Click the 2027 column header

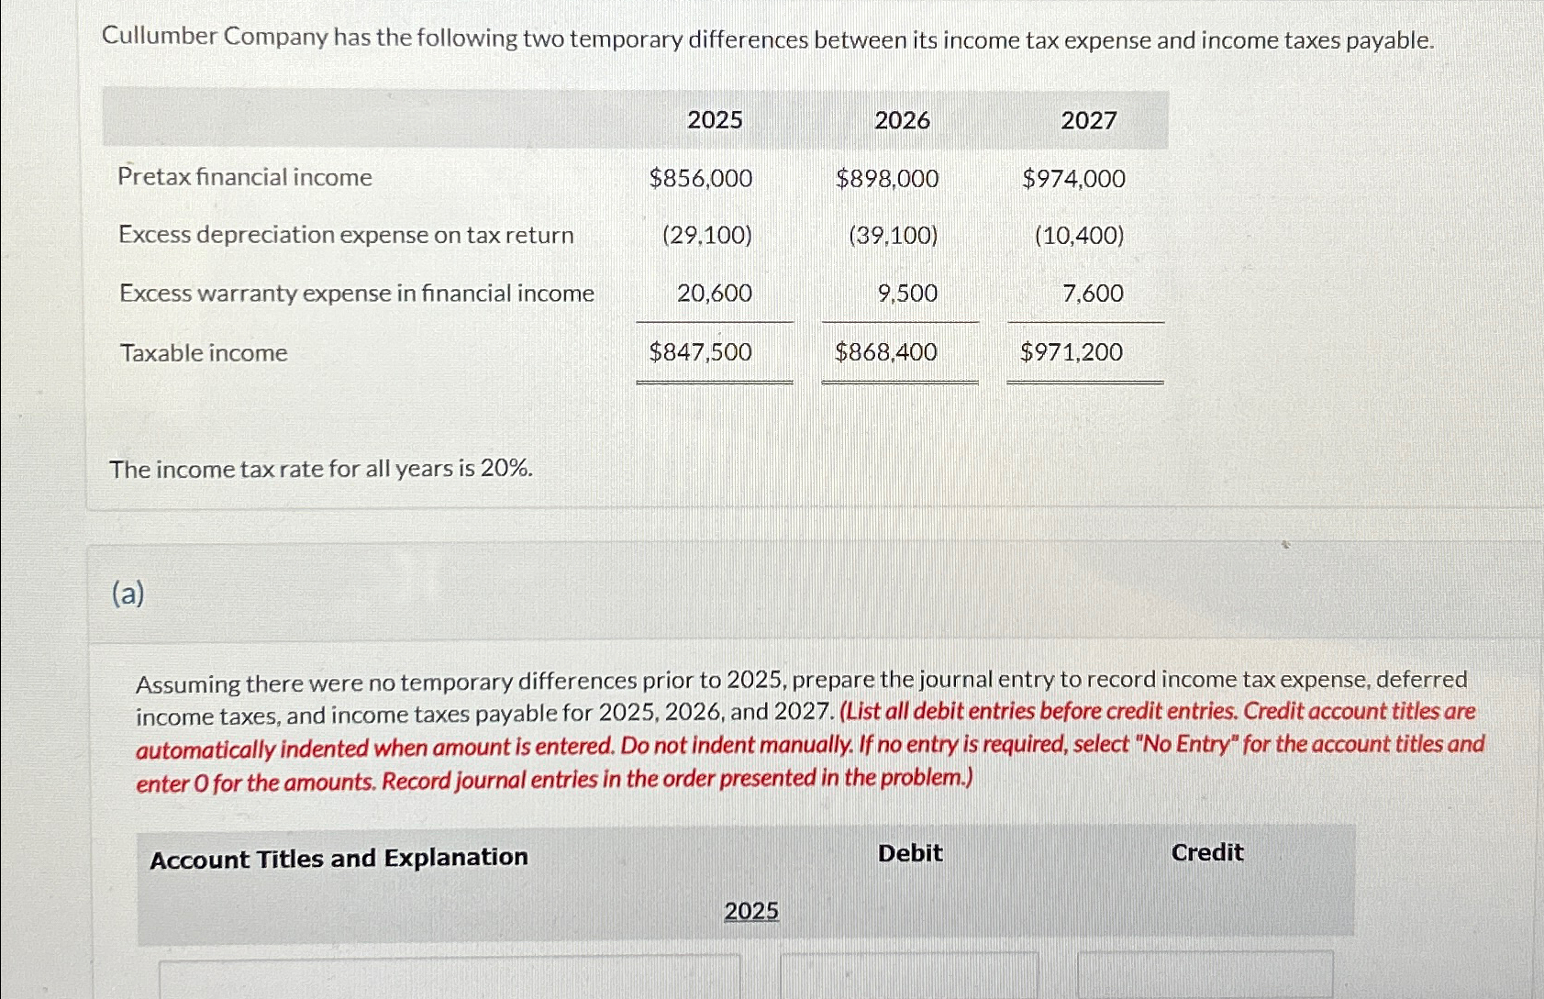pyautogui.click(x=1087, y=119)
